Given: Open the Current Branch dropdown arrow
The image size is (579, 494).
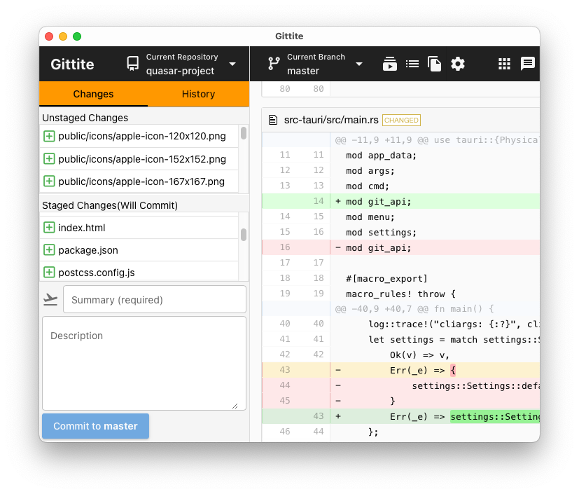Looking at the screenshot, I should [x=359, y=64].
